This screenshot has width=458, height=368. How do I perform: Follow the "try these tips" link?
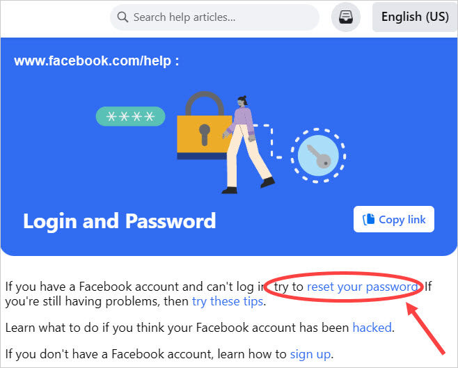coord(227,301)
